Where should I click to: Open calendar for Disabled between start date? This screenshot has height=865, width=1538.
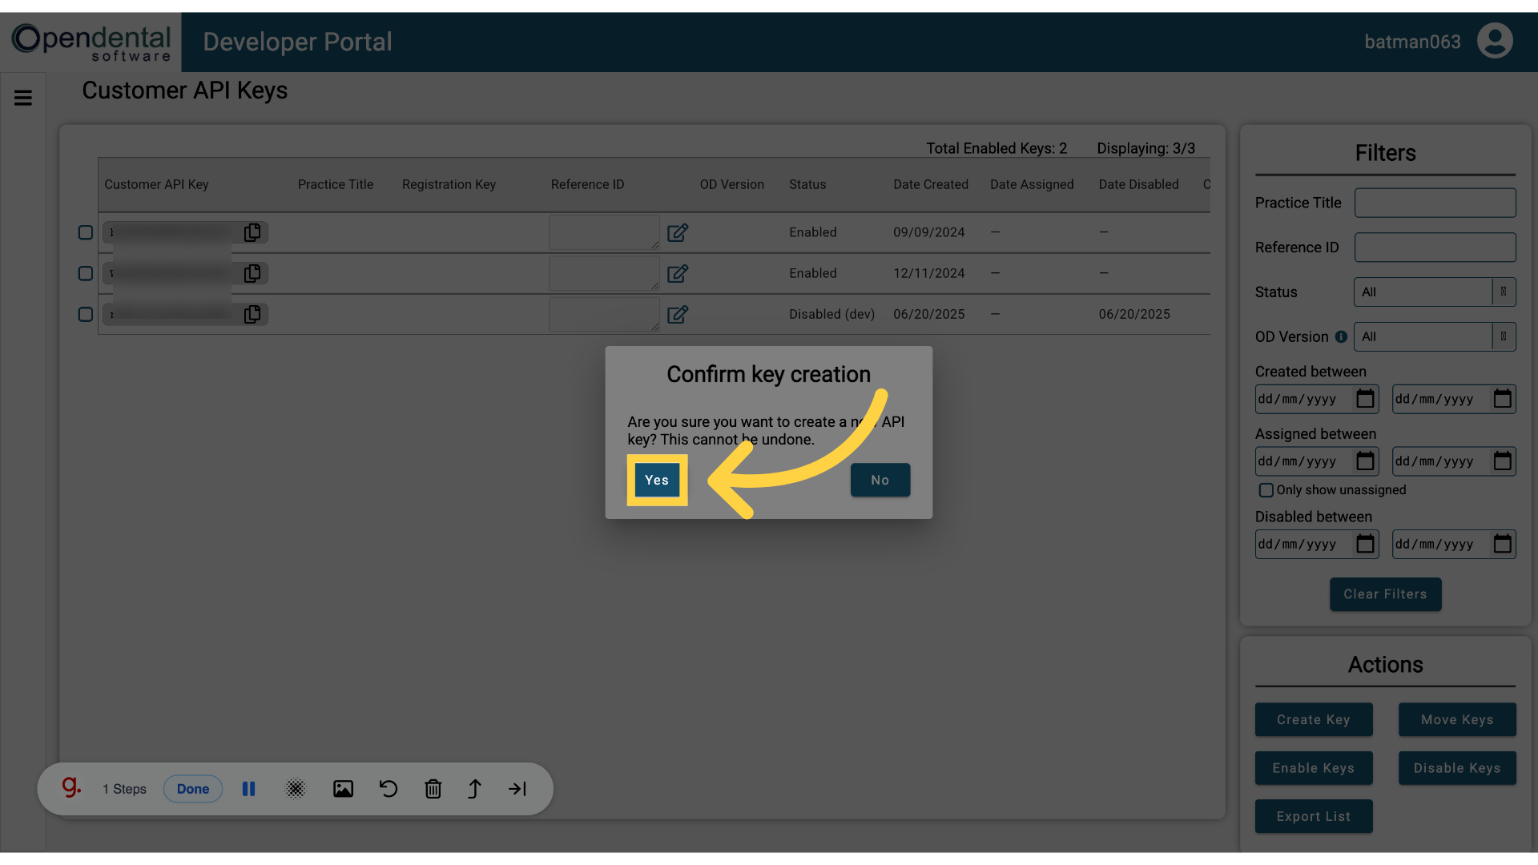(1365, 545)
